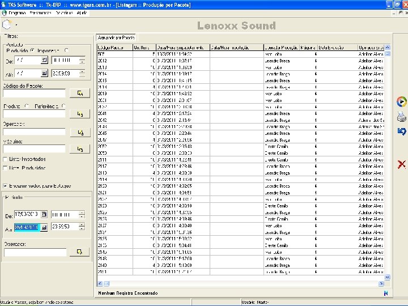
Task: Open the Relatórios menu
Action: [x=64, y=12]
